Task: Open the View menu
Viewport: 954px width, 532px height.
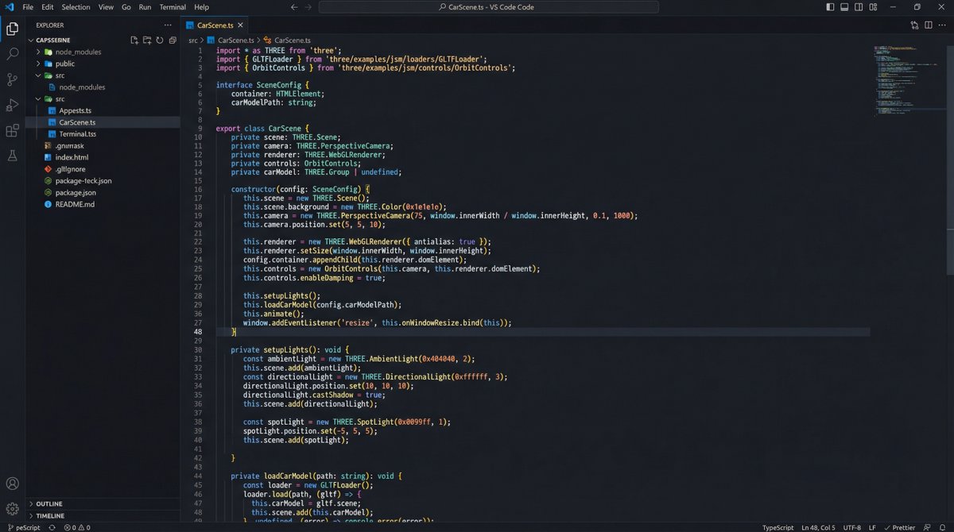Action: (106, 7)
